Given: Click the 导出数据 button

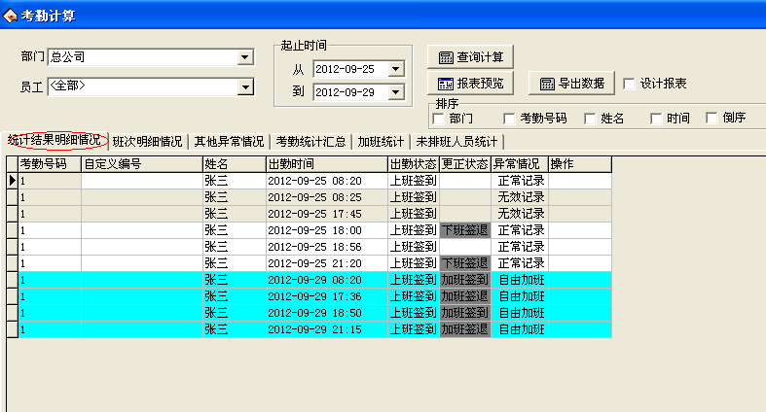Looking at the screenshot, I should click(571, 84).
